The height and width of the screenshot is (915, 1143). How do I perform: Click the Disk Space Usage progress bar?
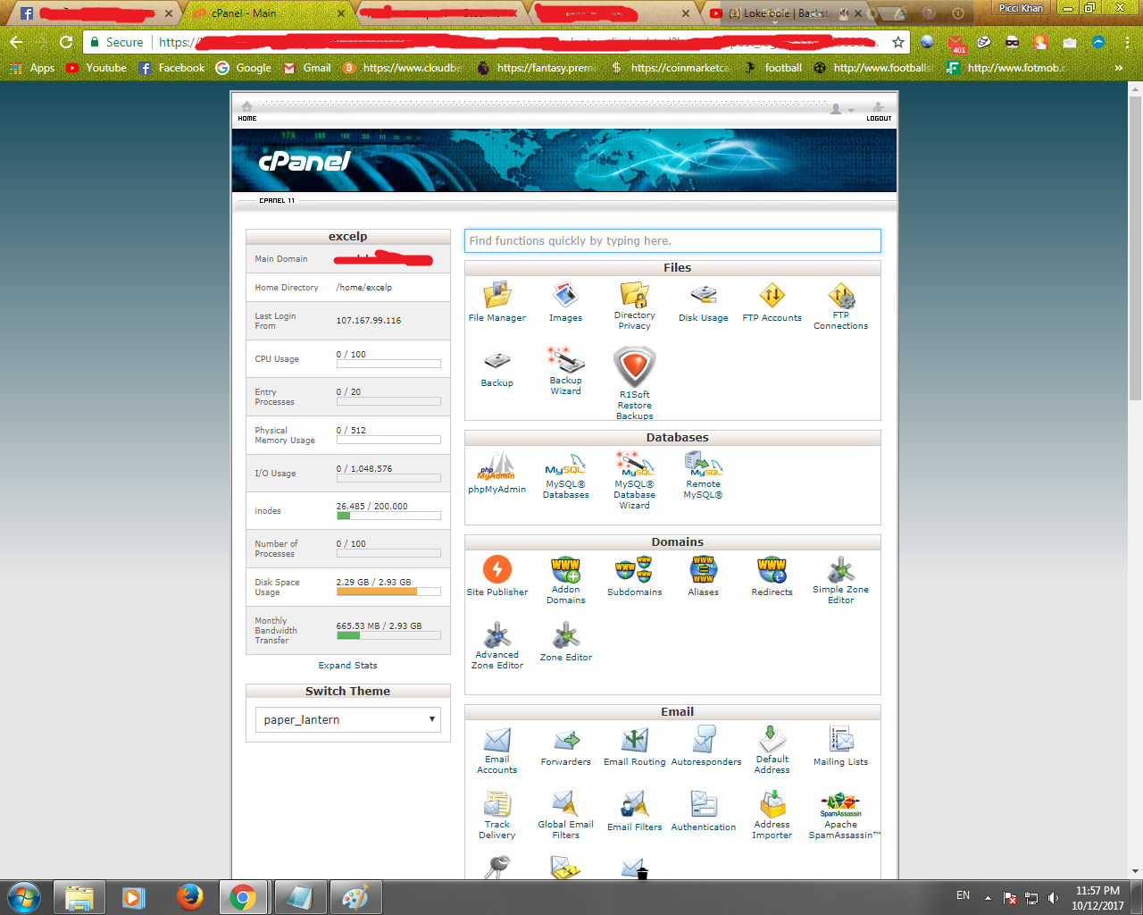click(x=388, y=592)
